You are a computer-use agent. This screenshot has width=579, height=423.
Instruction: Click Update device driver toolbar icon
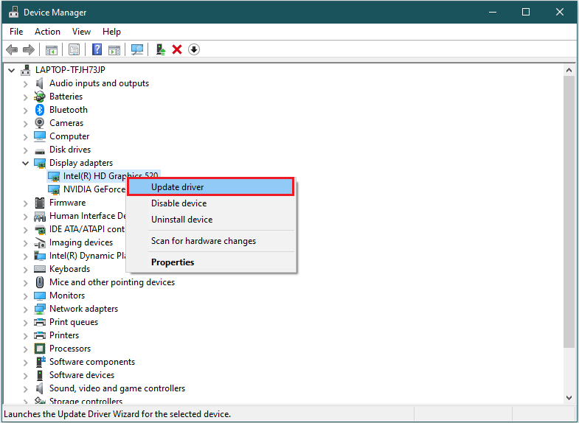coord(160,49)
